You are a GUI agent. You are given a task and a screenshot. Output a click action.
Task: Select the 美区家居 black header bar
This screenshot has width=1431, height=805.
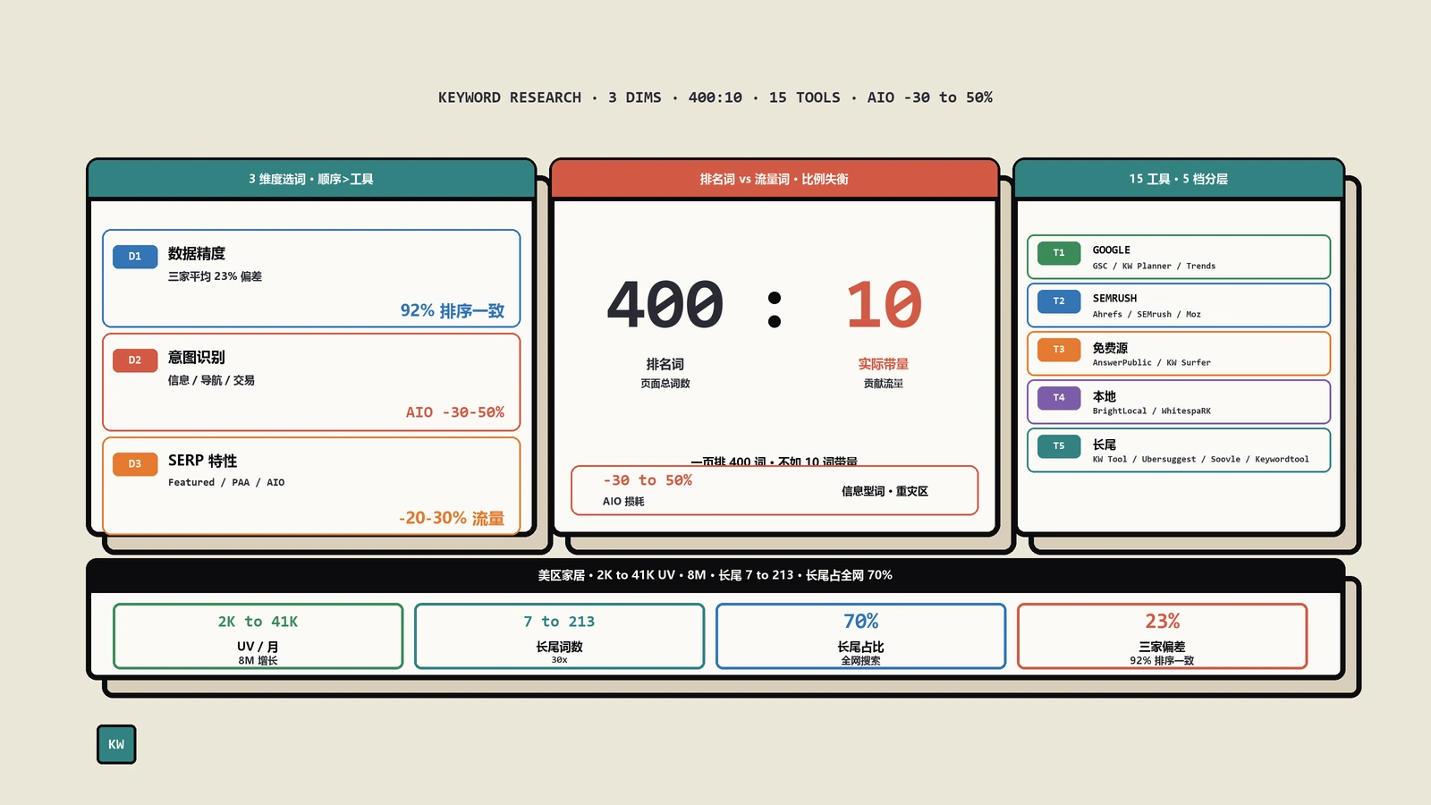tap(715, 575)
